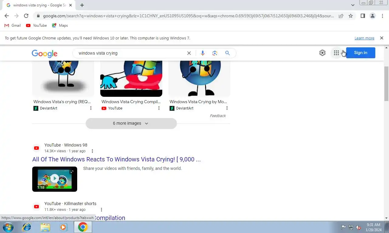The image size is (389, 233).
Task: Click the URL address bar
Action: tap(188, 16)
